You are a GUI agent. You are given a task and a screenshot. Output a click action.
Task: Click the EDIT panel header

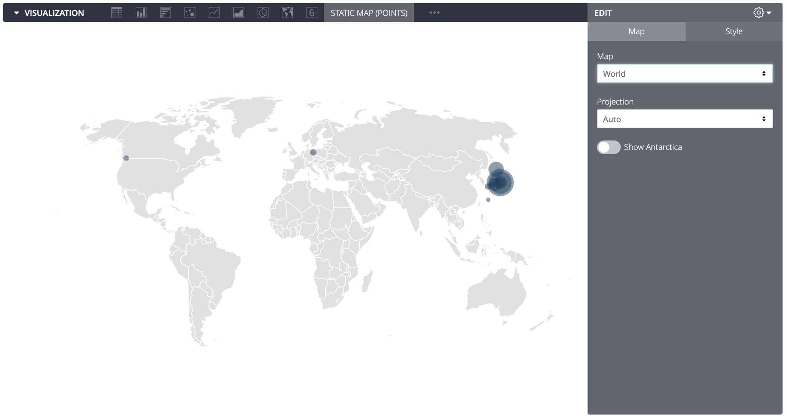tap(602, 13)
